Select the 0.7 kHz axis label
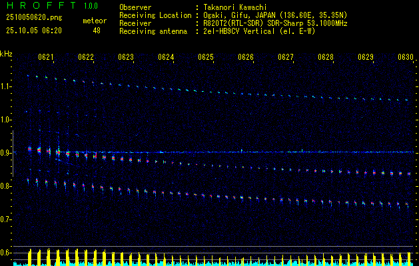Screen dimensions: 419x266 6,219
